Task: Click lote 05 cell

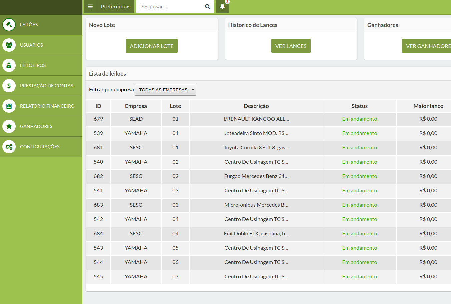Action: pos(175,248)
